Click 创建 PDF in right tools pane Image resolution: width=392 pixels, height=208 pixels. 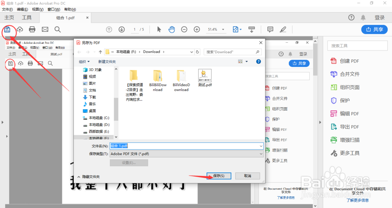(x=345, y=61)
